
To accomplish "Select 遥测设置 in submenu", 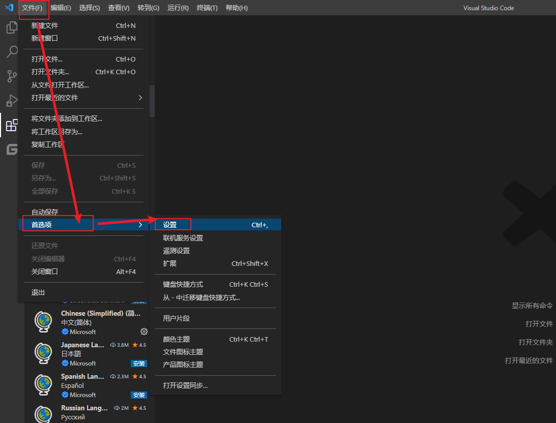I will tap(215, 251).
